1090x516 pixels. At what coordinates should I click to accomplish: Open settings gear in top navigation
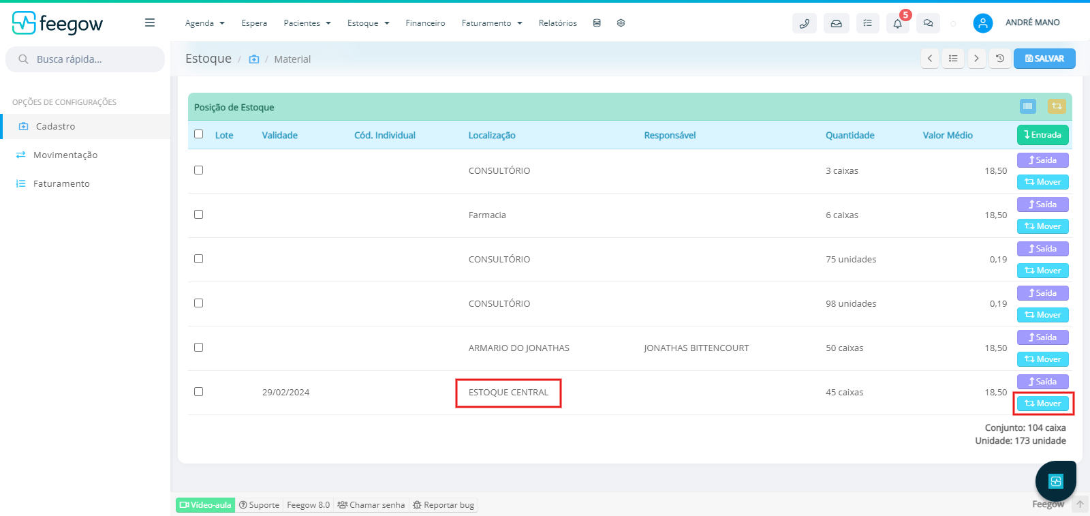point(621,22)
